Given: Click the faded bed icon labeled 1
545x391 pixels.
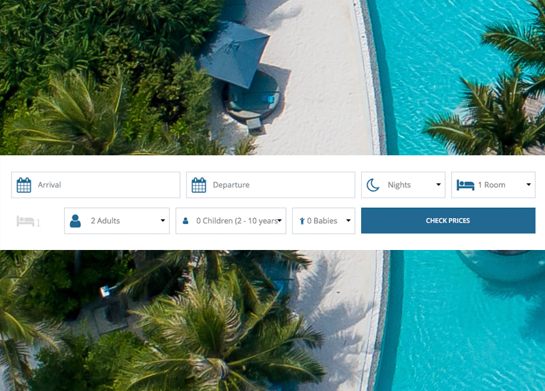Looking at the screenshot, I should pyautogui.click(x=26, y=221).
